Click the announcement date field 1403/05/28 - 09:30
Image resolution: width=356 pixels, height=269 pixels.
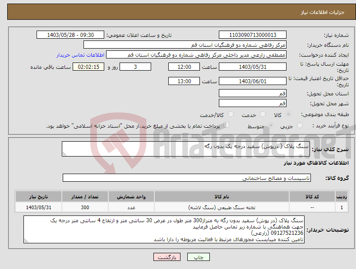[70, 35]
